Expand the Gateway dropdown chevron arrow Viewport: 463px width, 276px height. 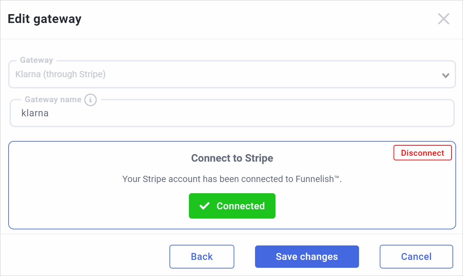(446, 75)
